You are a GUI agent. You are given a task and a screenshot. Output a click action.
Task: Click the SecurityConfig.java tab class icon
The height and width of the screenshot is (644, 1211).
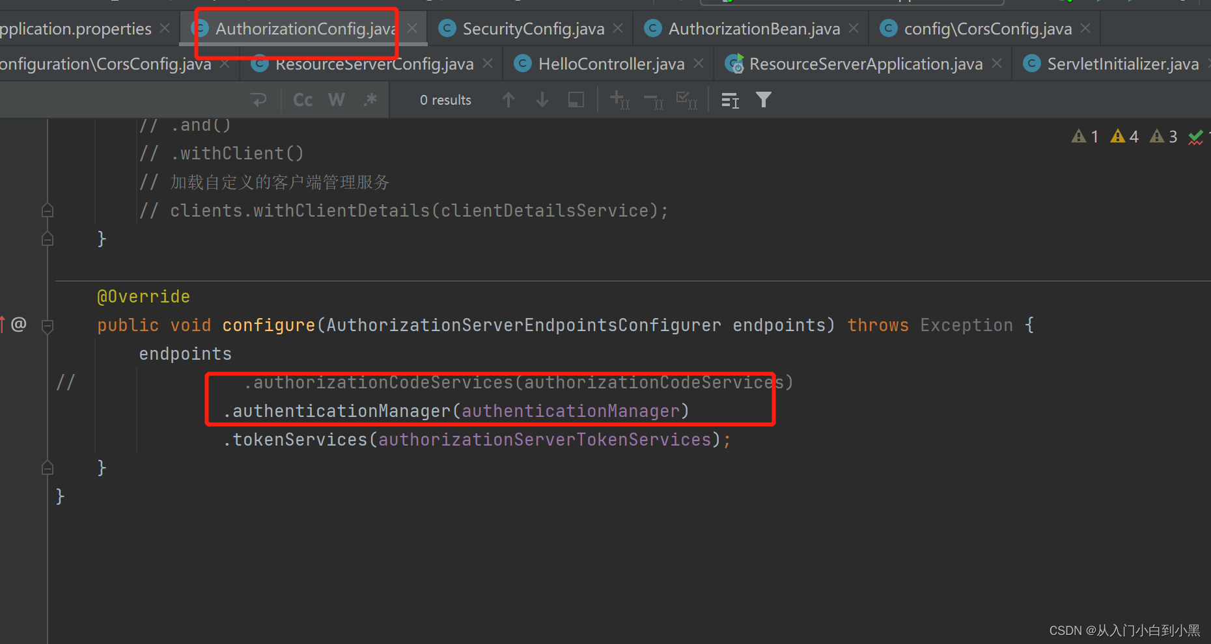coord(447,29)
